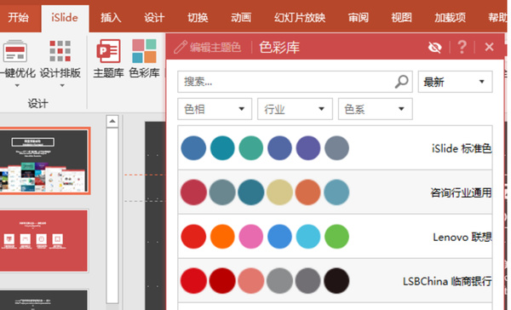Pick the dark red swatch in LSBChina 临商银行
Image resolution: width=511 pixels, height=310 pixels.
(222, 281)
